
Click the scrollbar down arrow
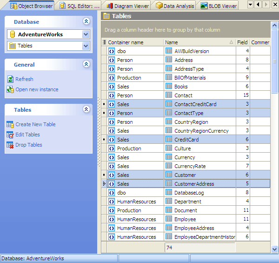pos(274,249)
